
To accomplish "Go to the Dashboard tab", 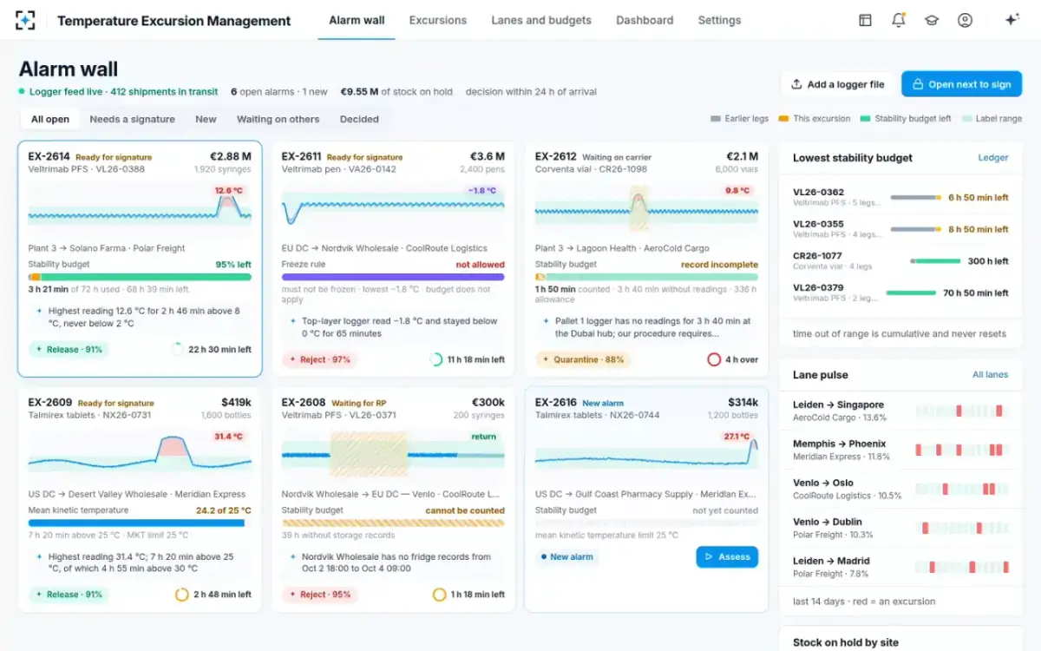I will [x=645, y=20].
